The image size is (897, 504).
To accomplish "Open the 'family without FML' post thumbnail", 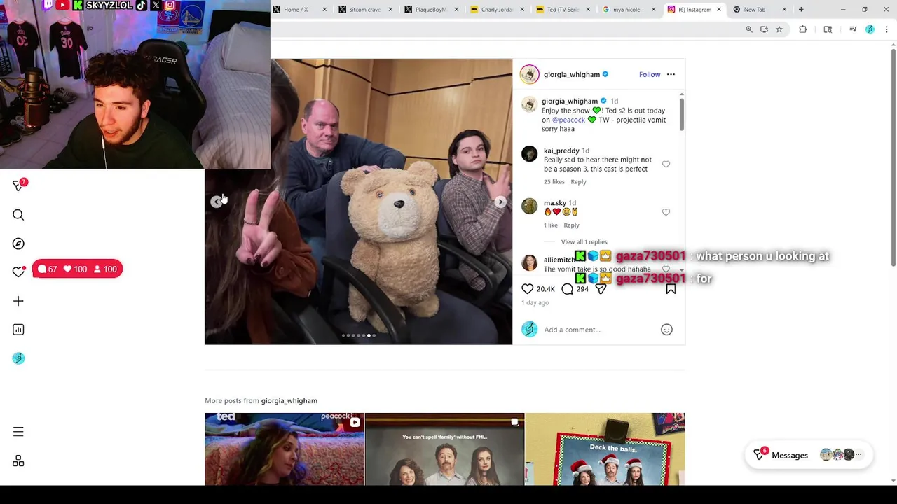I will pyautogui.click(x=444, y=449).
